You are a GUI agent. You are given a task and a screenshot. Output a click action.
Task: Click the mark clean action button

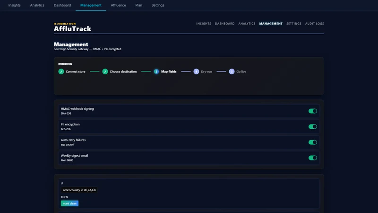[69, 204]
